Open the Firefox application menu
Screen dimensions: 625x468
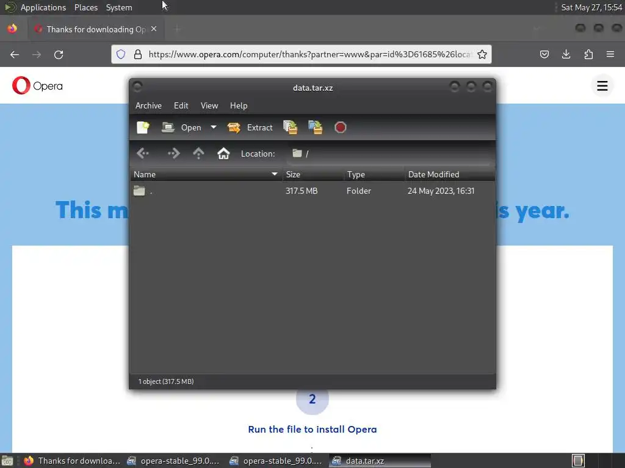click(x=610, y=54)
